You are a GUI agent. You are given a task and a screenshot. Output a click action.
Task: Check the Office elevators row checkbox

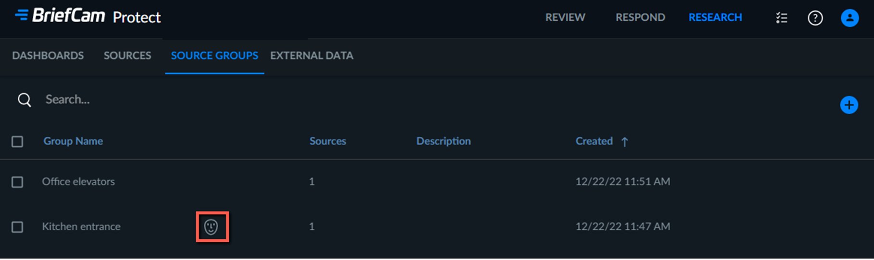(x=17, y=182)
